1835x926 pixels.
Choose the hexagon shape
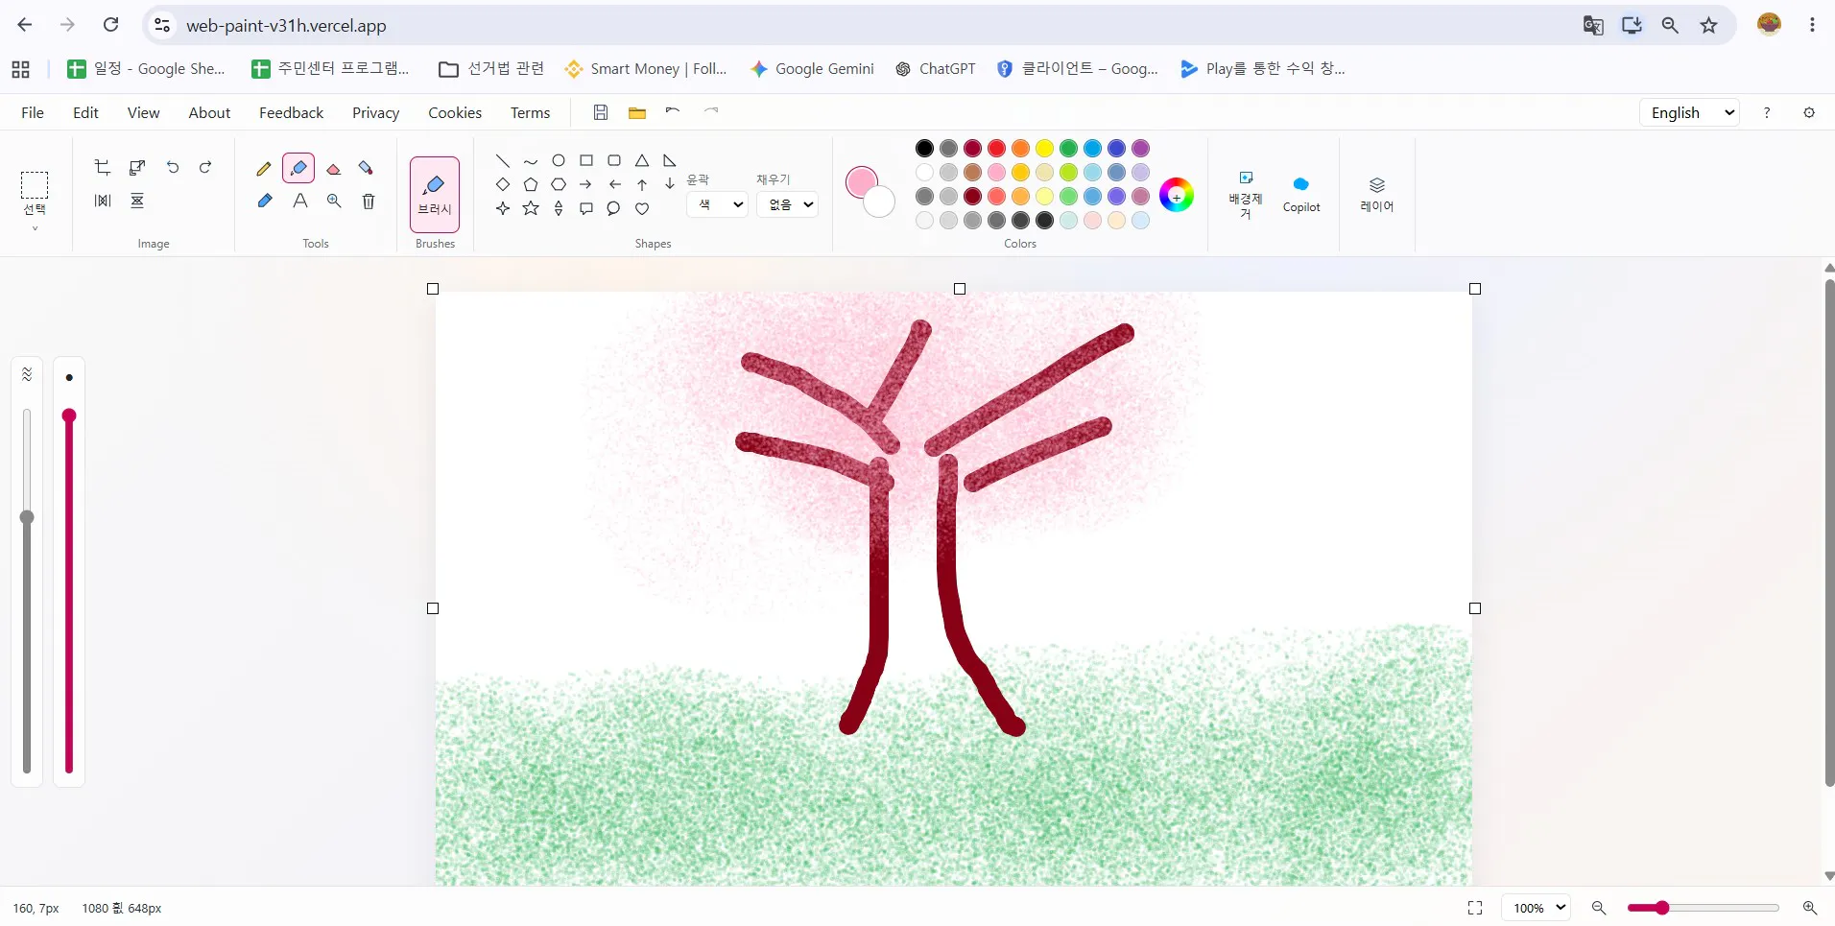(x=559, y=184)
